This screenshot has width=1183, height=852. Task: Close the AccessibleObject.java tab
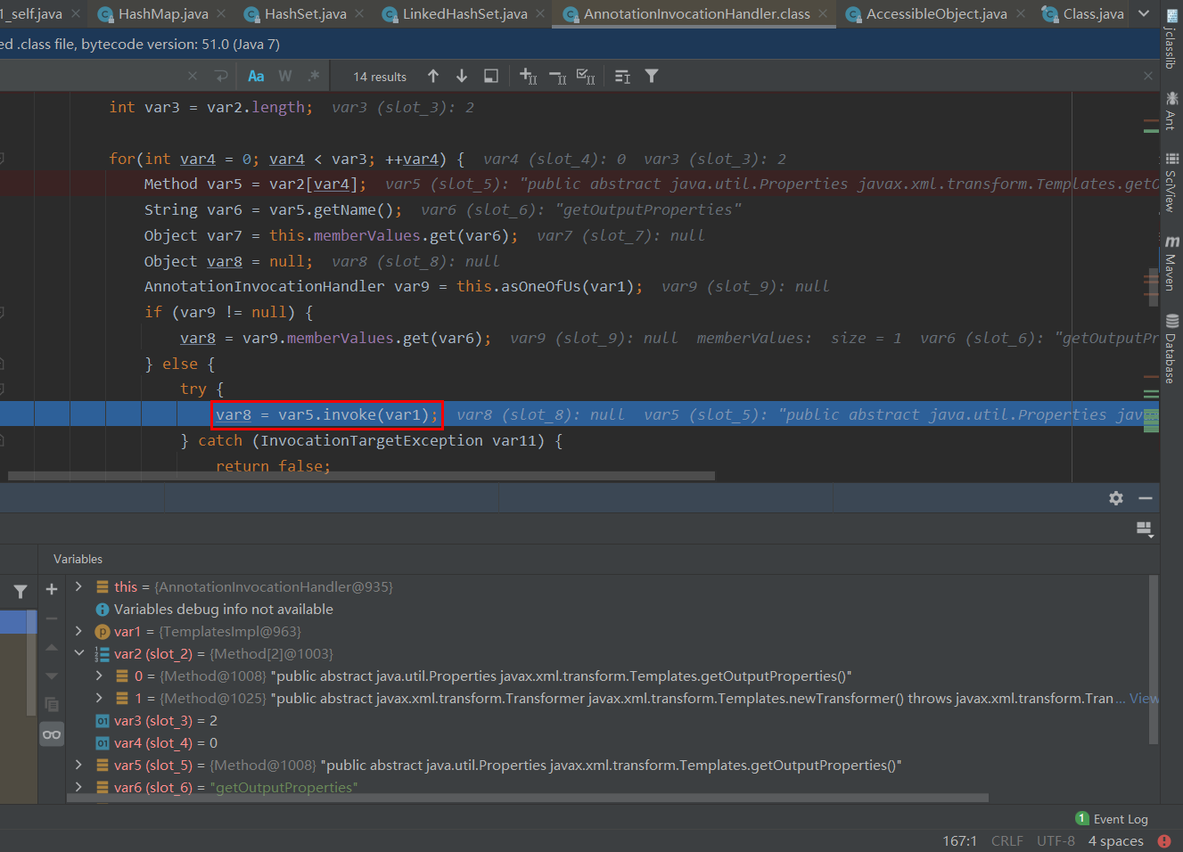pyautogui.click(x=1021, y=13)
